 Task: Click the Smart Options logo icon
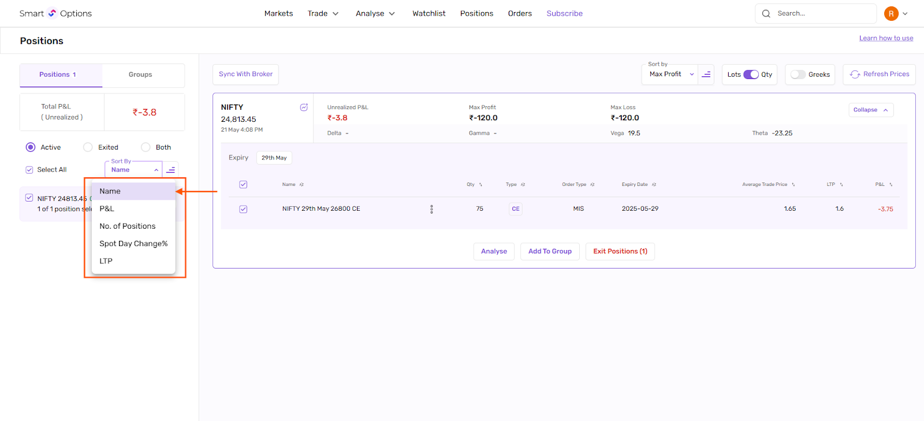tap(52, 13)
